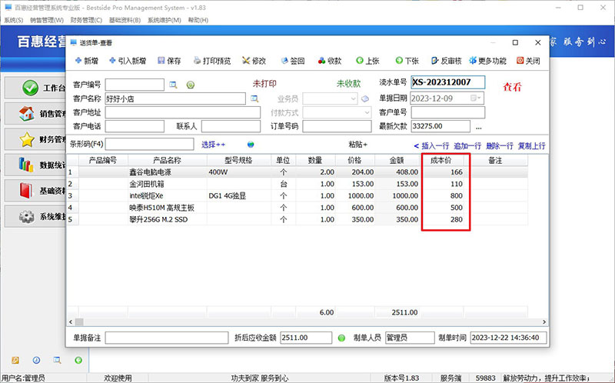The height and width of the screenshot is (383, 615).
Task: Click the icon next to 业务员 dropdown
Action: point(365,98)
